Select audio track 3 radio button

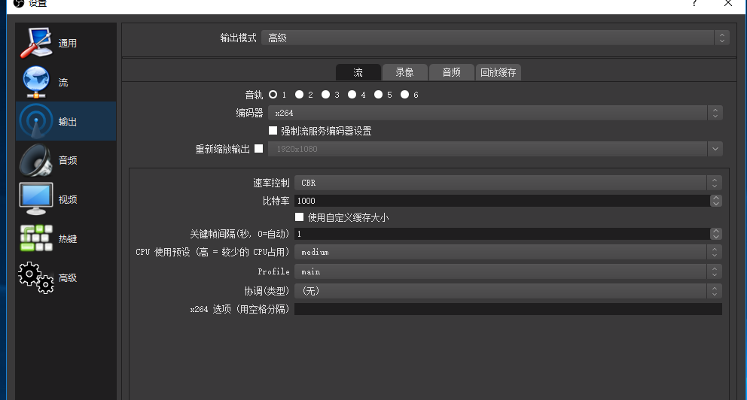[325, 95]
